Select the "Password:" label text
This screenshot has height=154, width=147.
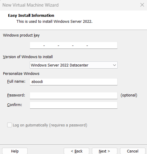16,95
